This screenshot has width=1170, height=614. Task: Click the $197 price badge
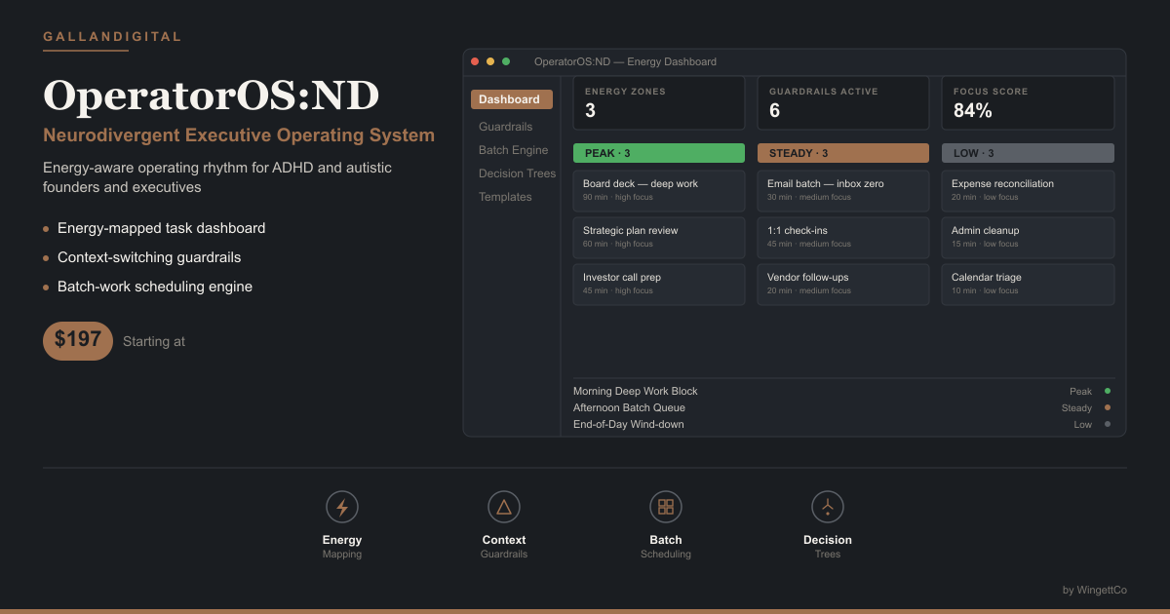pos(78,340)
